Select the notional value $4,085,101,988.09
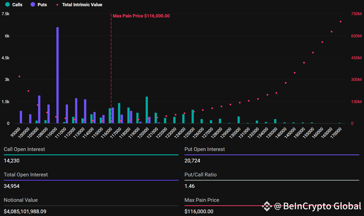Image resolution: width=364 pixels, height=216 pixels. pos(25,212)
